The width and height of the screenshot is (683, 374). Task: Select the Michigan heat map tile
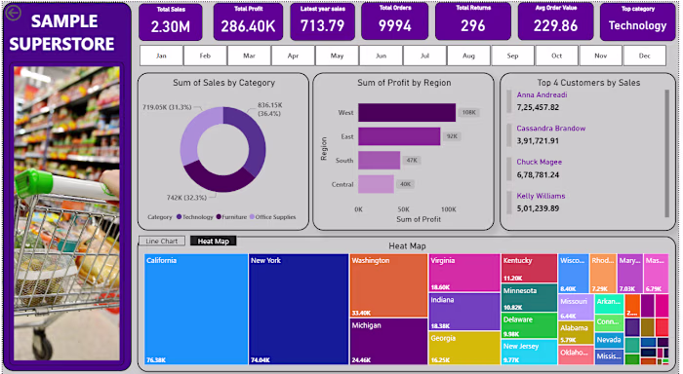[x=388, y=342]
